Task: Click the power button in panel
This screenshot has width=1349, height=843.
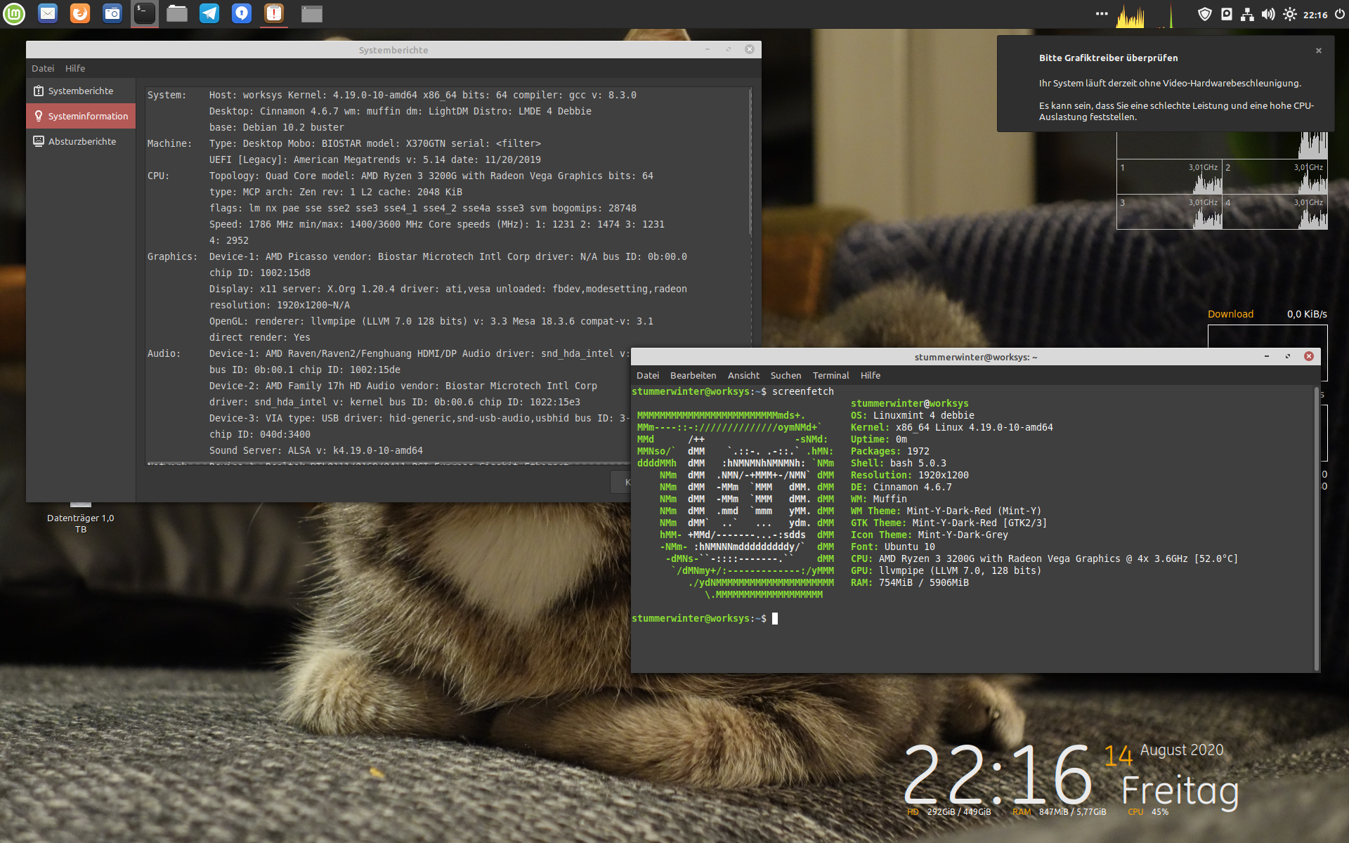Action: 1339,14
